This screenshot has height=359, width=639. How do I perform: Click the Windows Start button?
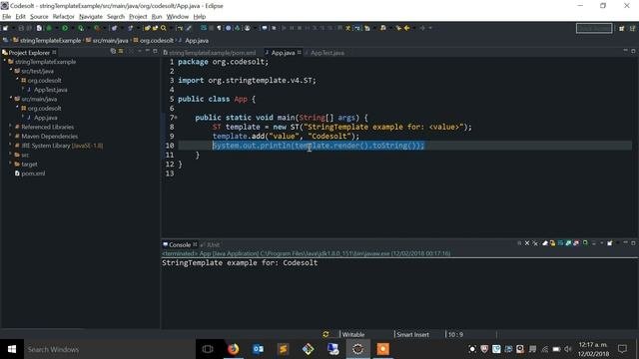coord(12,349)
